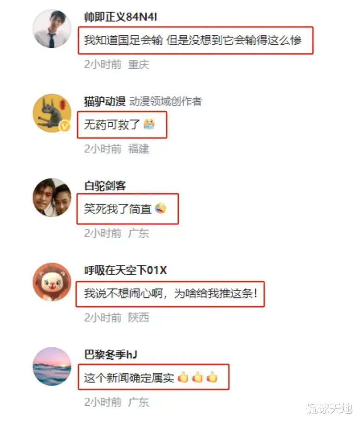Image resolution: width=358 pixels, height=422 pixels.
Task: Open username 猫驴动漫
Action: click(x=104, y=101)
